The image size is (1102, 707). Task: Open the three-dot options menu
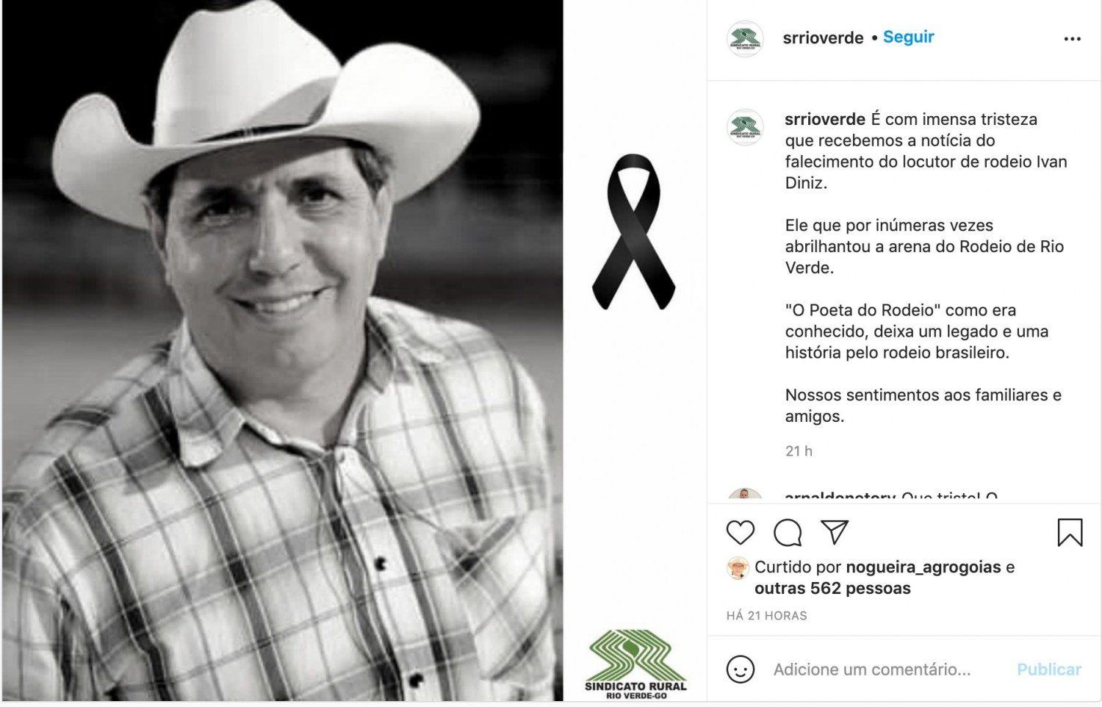pos(1073,39)
